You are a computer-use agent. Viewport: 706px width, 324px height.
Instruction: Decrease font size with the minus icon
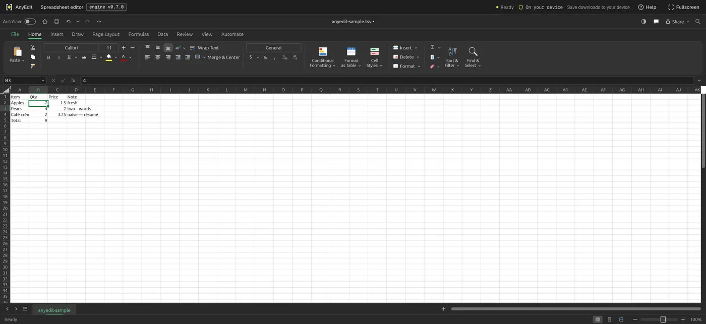[133, 48]
